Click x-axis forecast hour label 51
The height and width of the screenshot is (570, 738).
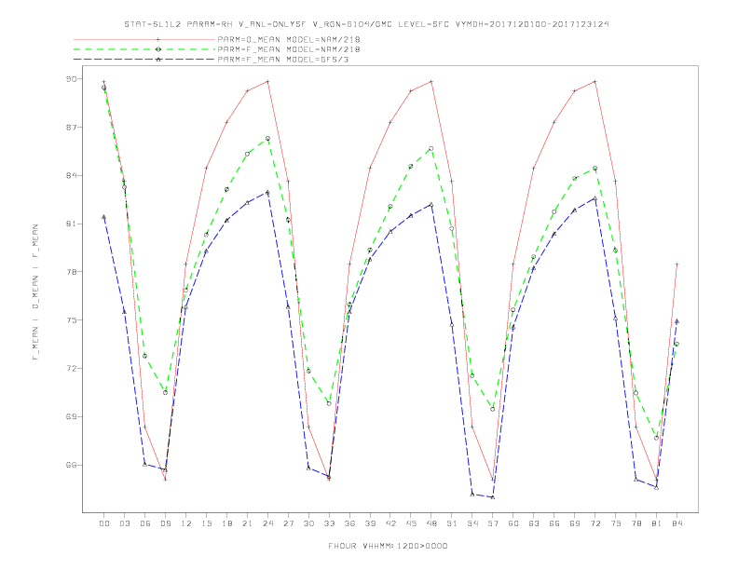point(452,523)
